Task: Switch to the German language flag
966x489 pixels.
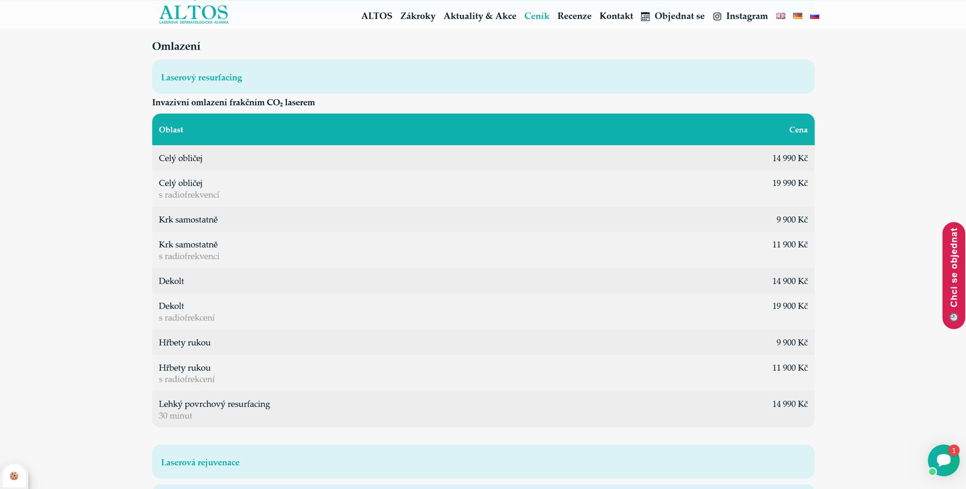Action: [797, 16]
